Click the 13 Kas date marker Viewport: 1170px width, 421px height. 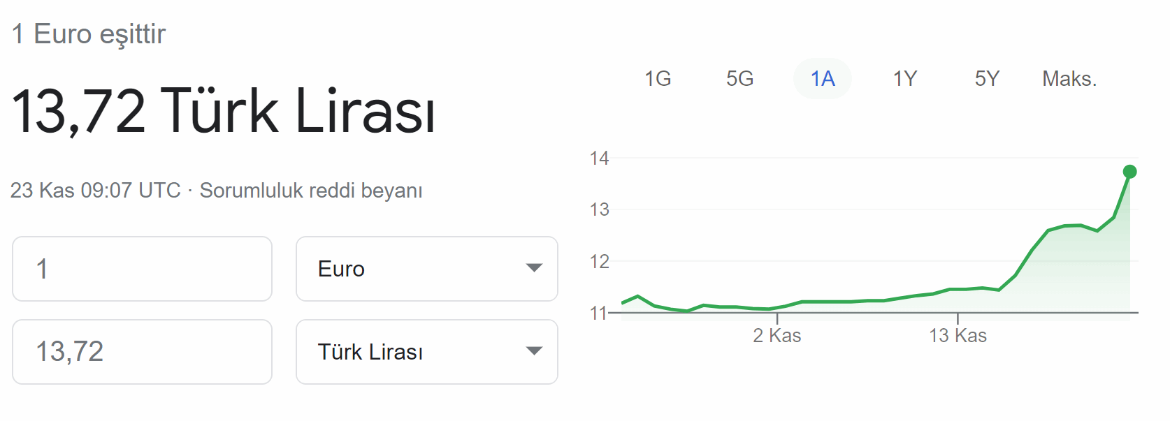[958, 336]
